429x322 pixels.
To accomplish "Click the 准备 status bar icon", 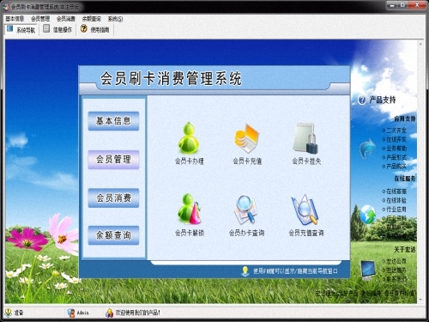I will pos(8,313).
